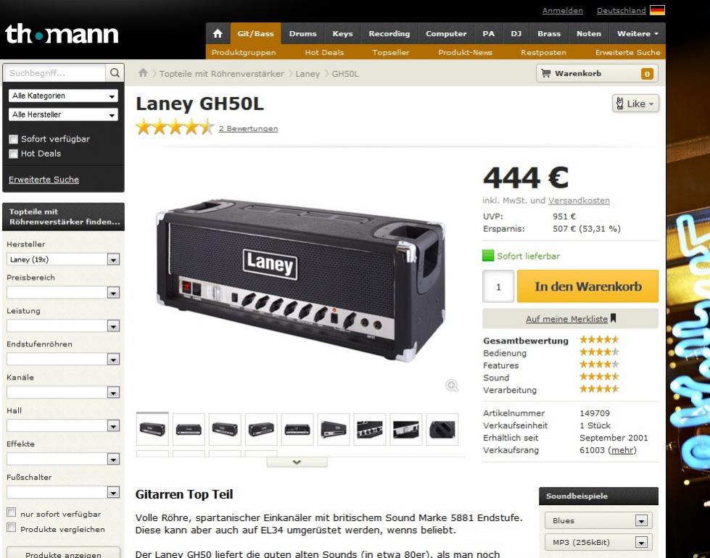Open the Alle Kategorien dropdown
The image size is (710, 558).
point(63,96)
